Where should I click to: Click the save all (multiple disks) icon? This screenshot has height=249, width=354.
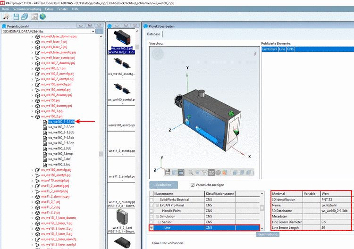pos(25,17)
